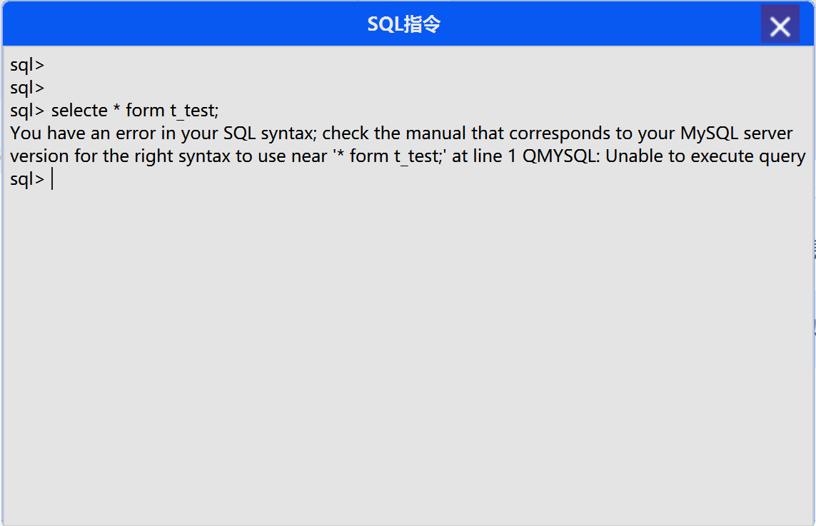Click the 'QMYSQL:' driver label text
This screenshot has height=526, width=816.
[562, 156]
